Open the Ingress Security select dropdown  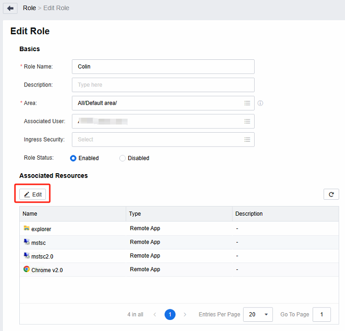click(163, 139)
